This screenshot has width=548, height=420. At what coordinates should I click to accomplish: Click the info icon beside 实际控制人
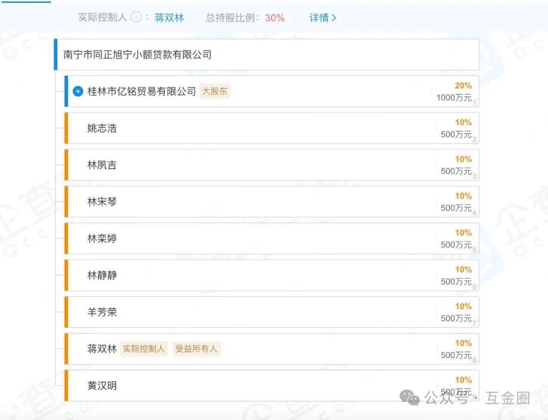pyautogui.click(x=136, y=17)
